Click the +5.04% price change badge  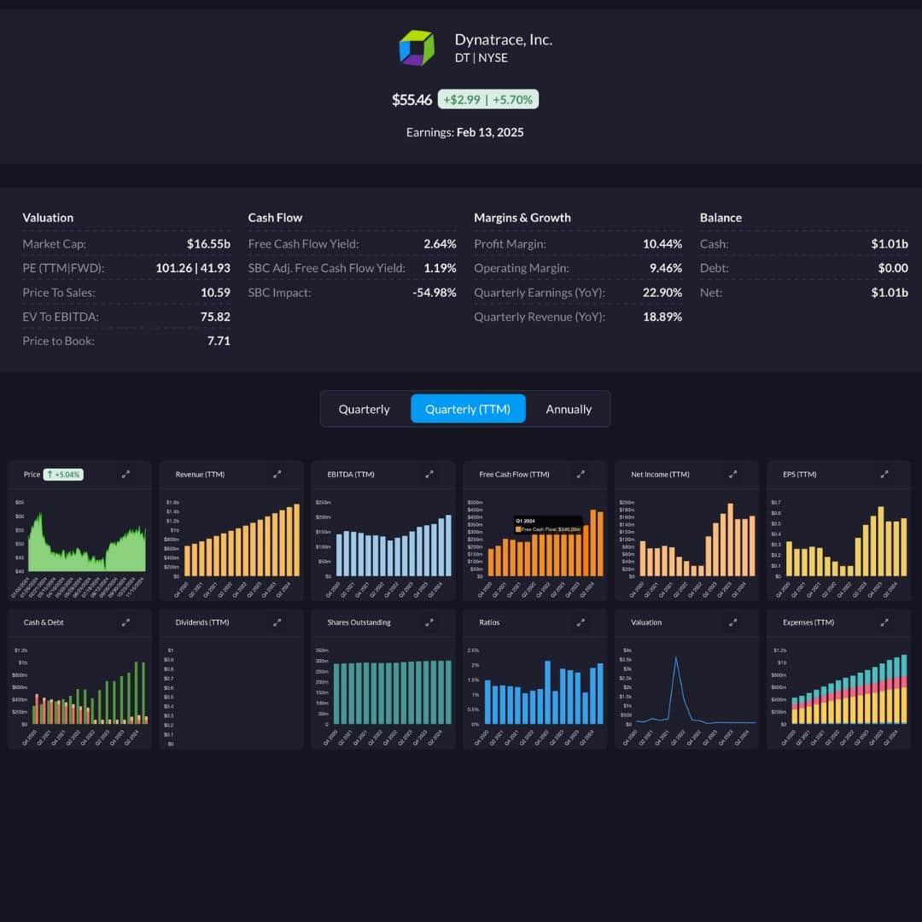[63, 475]
